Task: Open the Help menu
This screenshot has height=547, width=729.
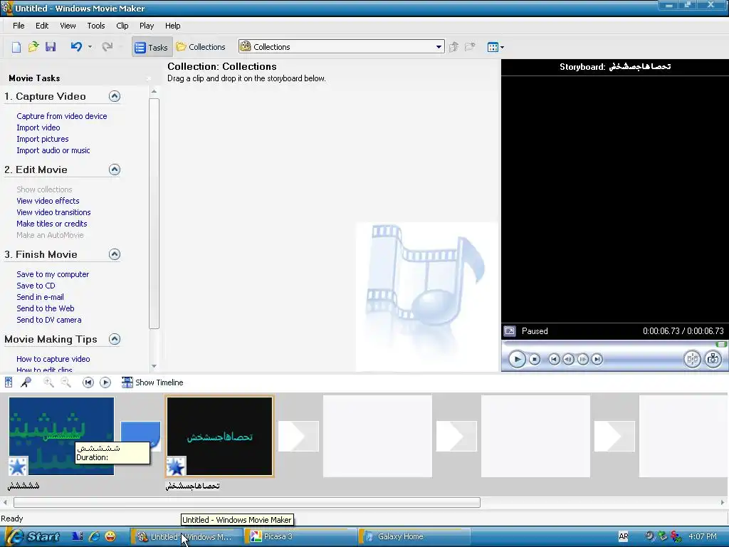Action: (172, 26)
